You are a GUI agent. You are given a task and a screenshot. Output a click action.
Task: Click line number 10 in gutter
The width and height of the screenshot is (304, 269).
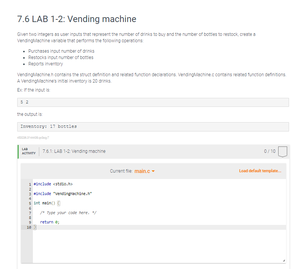coord(29,228)
